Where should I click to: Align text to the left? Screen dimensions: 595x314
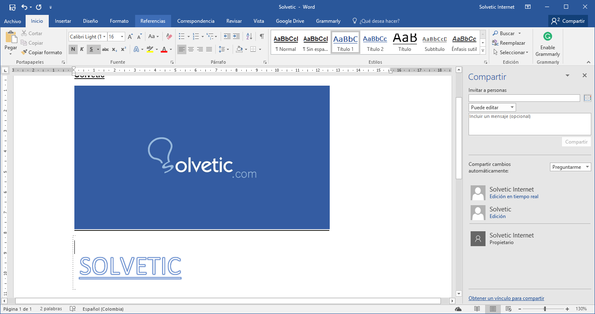click(x=182, y=50)
